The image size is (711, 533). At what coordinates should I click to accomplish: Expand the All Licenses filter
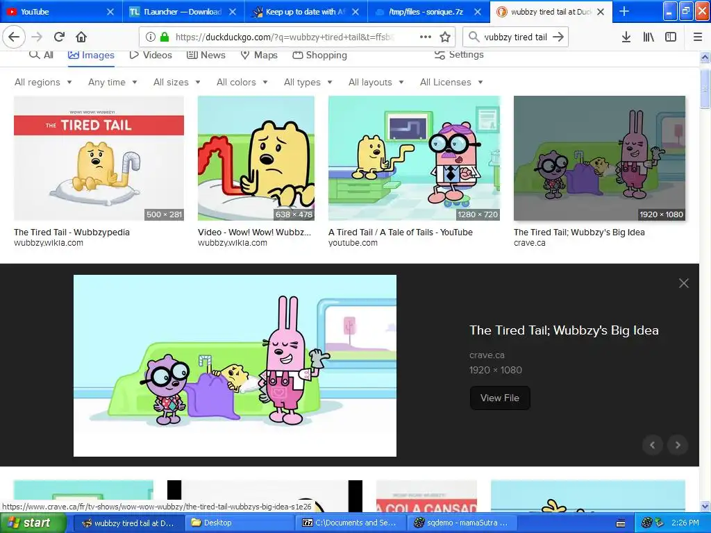pos(451,82)
